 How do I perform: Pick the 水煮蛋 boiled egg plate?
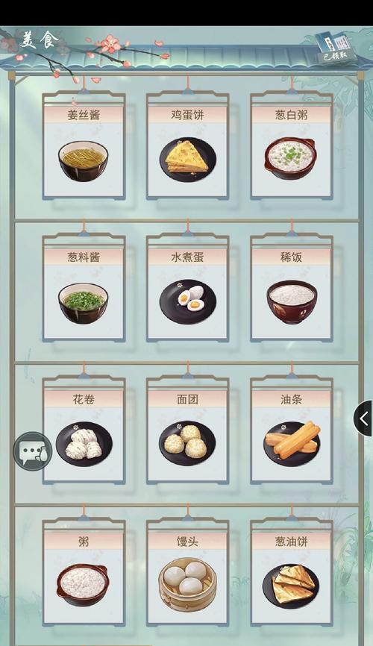[188, 302]
